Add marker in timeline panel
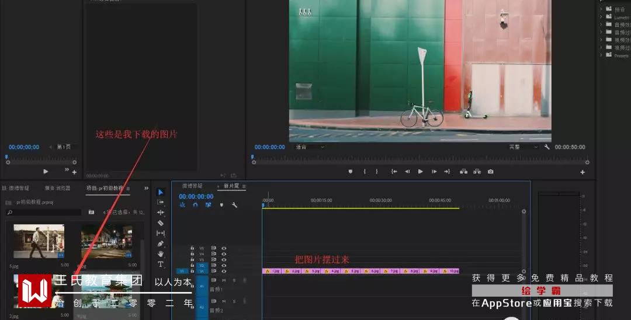631x320 pixels. [x=221, y=205]
